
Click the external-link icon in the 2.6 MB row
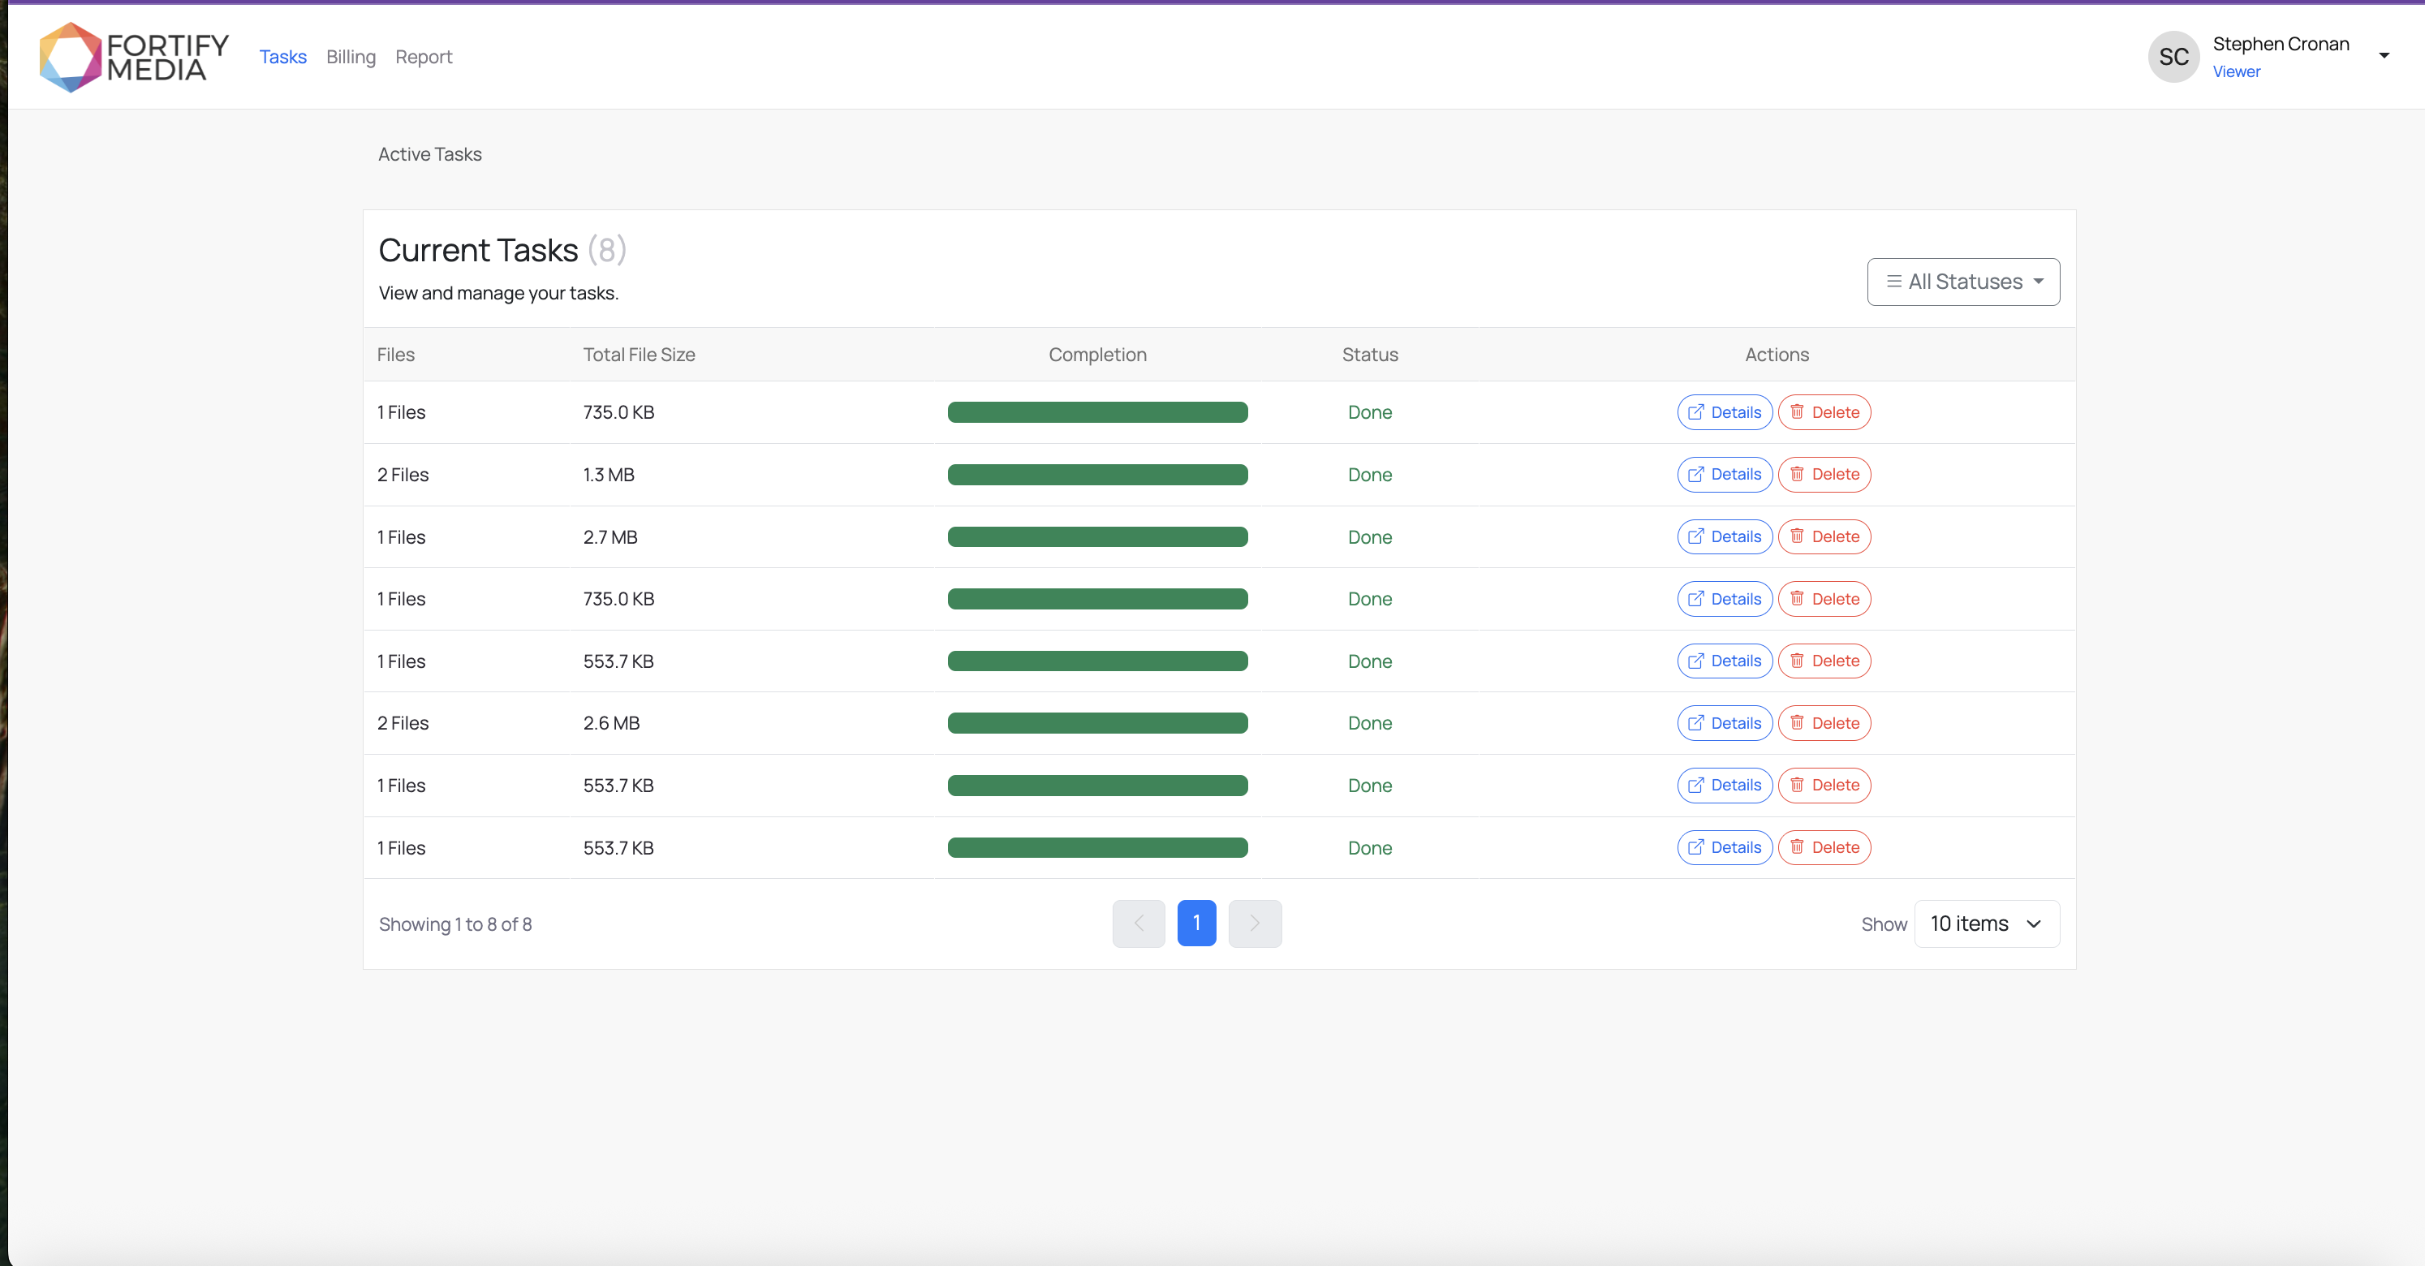(1695, 723)
